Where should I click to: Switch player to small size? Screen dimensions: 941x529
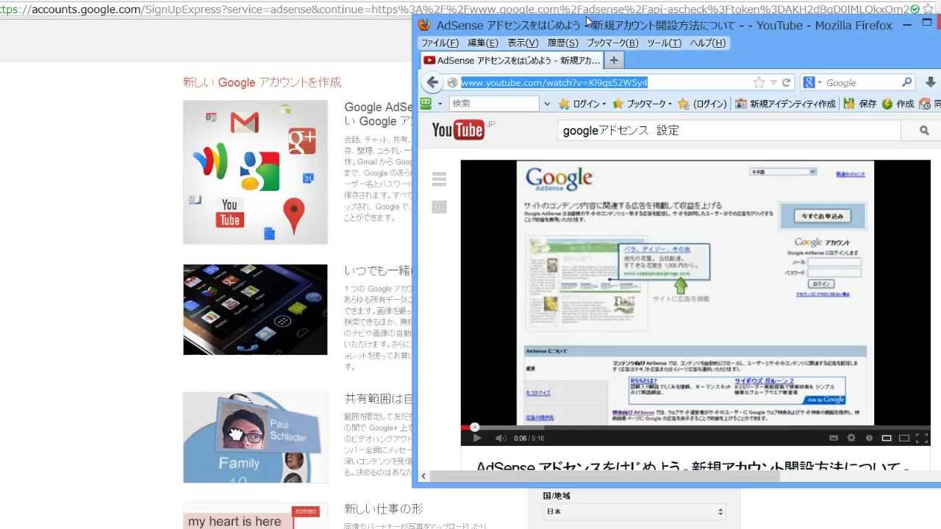point(887,438)
